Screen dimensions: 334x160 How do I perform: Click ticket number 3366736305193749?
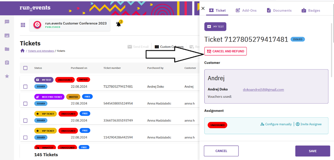118,120
